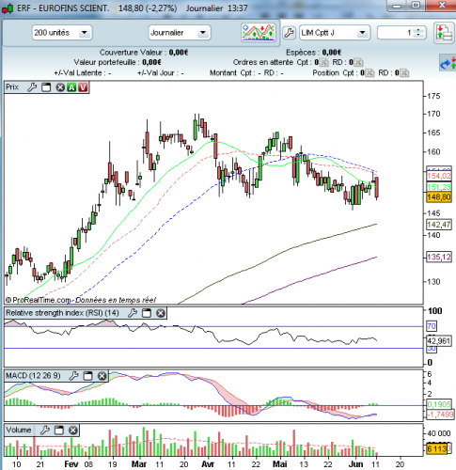Toggle the RSI panel window maximize icon
This screenshot has width=456, height=470.
click(147, 313)
